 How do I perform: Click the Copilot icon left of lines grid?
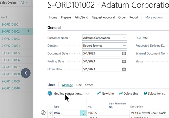(43, 113)
